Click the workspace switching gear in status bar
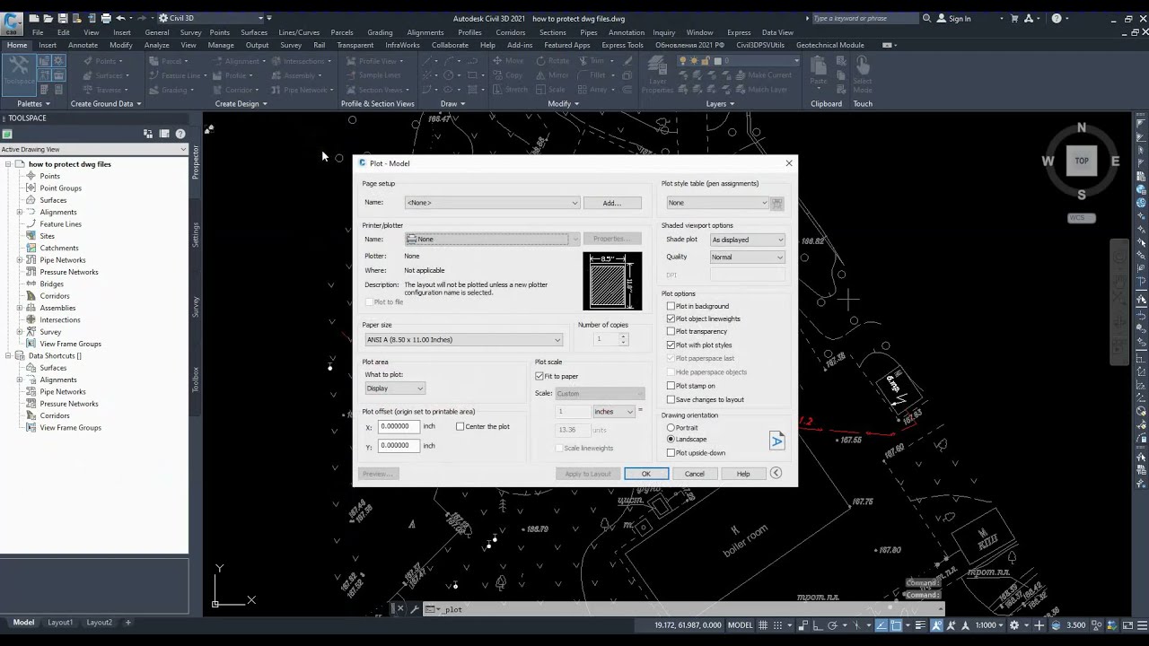The height and width of the screenshot is (646, 1149). 1014,625
